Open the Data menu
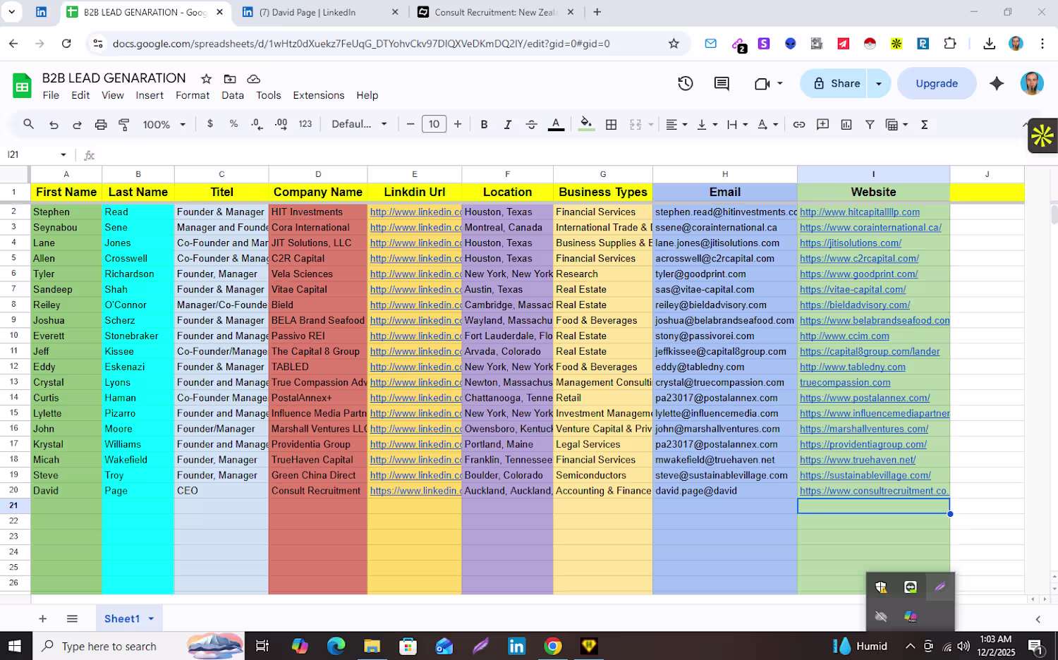Image resolution: width=1058 pixels, height=660 pixels. click(232, 95)
